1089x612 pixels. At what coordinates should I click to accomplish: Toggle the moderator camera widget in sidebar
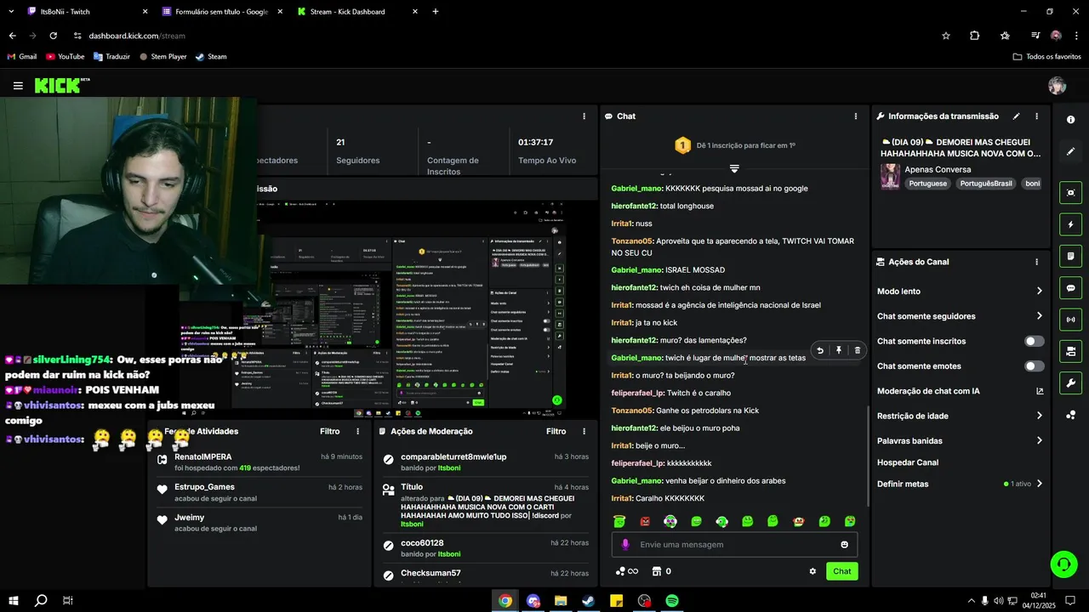(1070, 351)
